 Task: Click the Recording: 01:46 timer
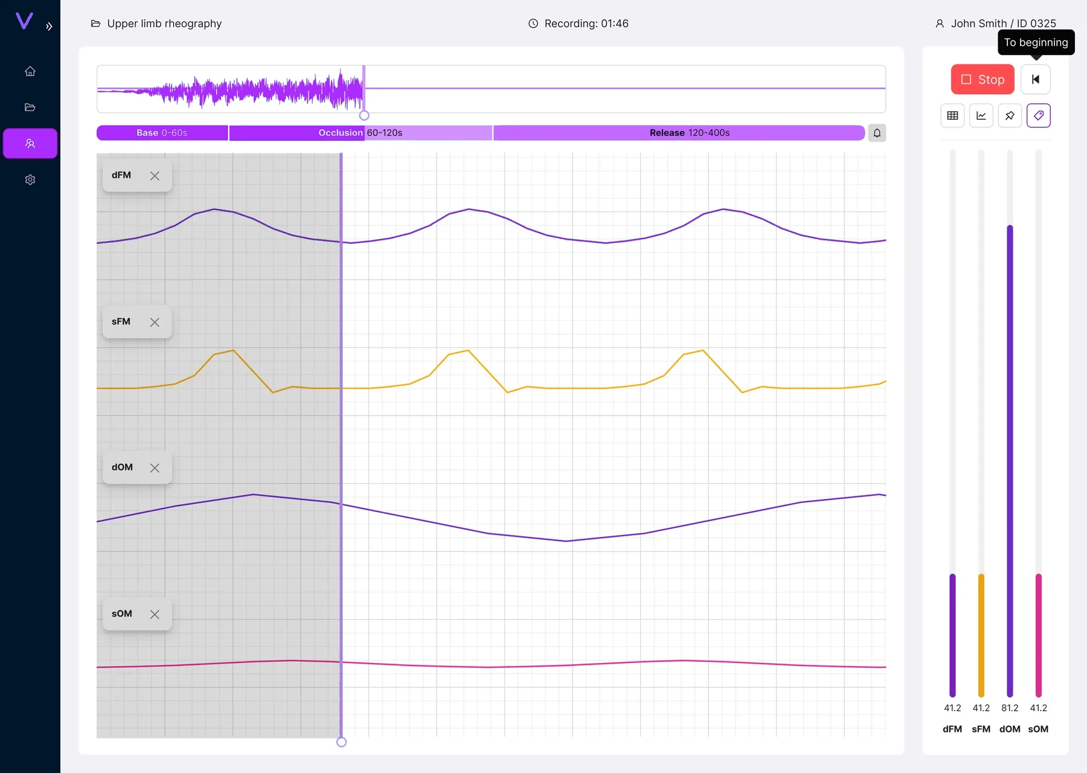[x=586, y=24]
